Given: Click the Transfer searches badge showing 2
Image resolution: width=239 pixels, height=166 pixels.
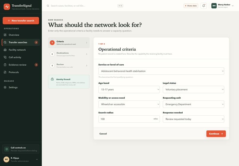Looking at the screenshot, I should (x=36, y=42).
